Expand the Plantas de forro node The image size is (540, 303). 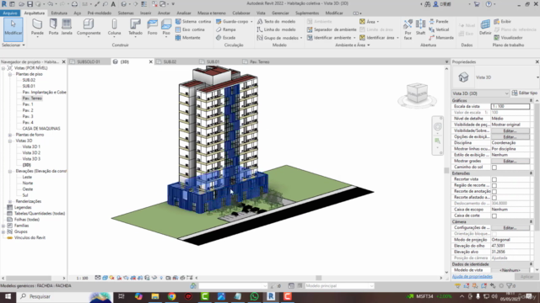[x=10, y=135]
